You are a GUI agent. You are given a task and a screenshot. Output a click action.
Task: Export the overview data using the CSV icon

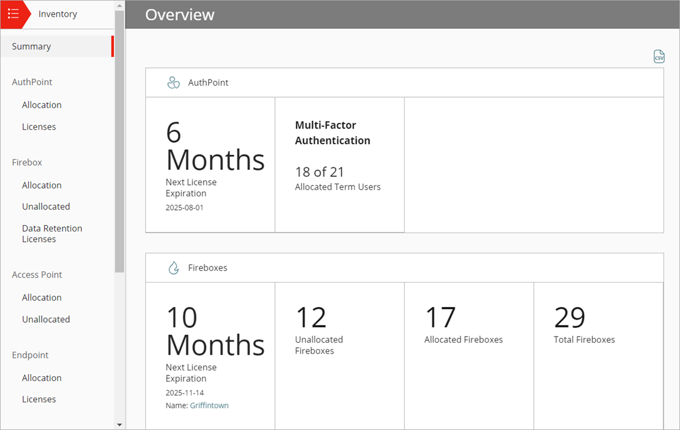(659, 56)
